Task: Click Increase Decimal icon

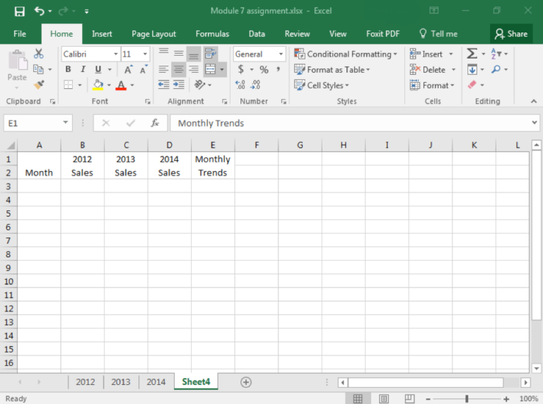Action: pyautogui.click(x=240, y=85)
